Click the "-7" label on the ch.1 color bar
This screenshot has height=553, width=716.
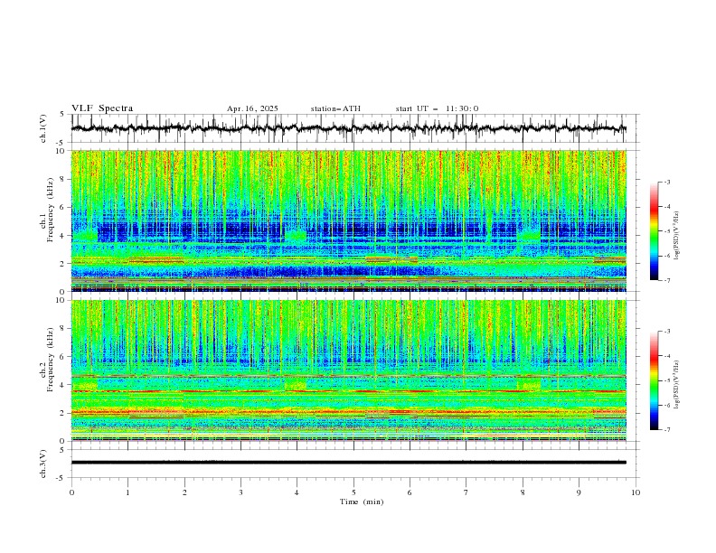(666, 280)
